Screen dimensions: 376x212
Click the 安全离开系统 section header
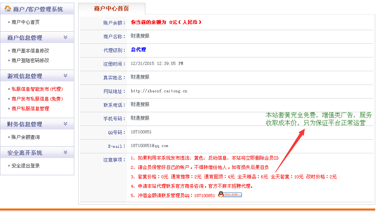point(37,153)
